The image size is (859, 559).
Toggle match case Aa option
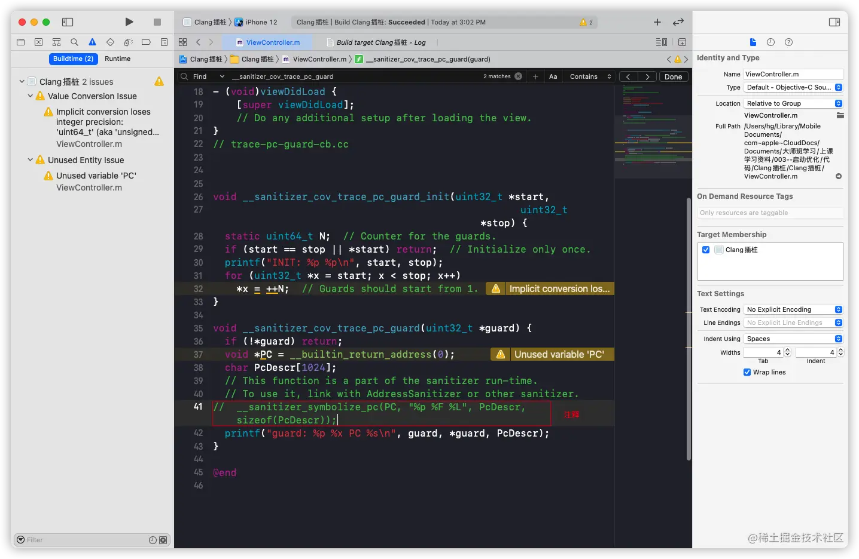(553, 76)
